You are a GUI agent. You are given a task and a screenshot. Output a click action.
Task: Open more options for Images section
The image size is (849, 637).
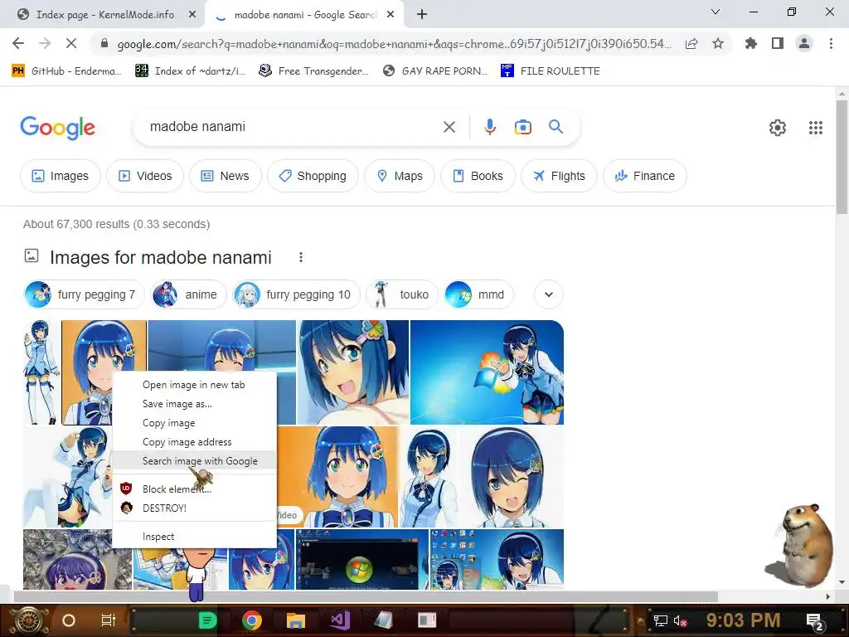click(301, 257)
